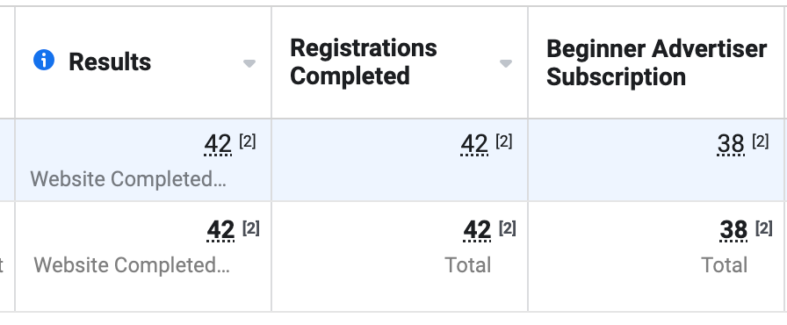Click Website Completed… text in highlighted row
787x325 pixels.
pyautogui.click(x=128, y=179)
